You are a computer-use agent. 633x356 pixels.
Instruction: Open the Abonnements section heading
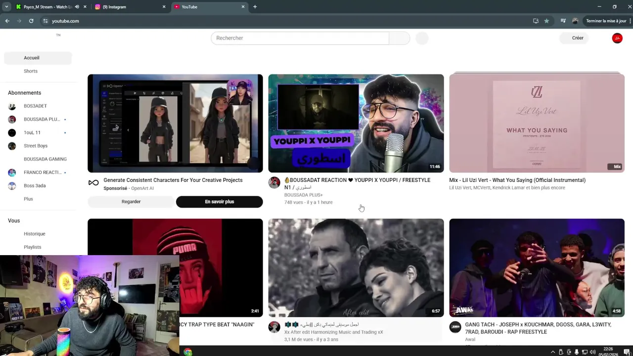point(24,93)
